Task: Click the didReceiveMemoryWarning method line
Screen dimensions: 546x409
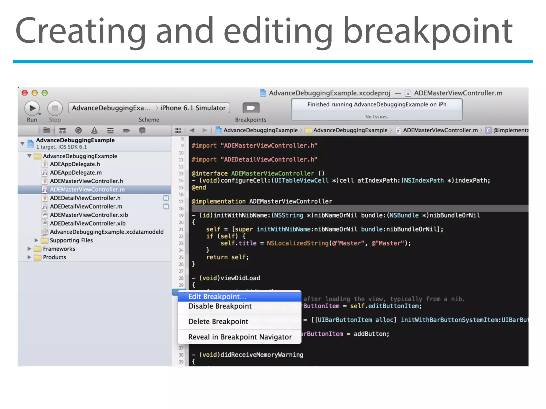Action: [x=247, y=355]
